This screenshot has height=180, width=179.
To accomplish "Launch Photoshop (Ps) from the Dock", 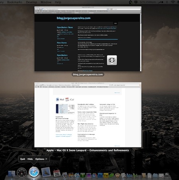I will coord(100,175).
